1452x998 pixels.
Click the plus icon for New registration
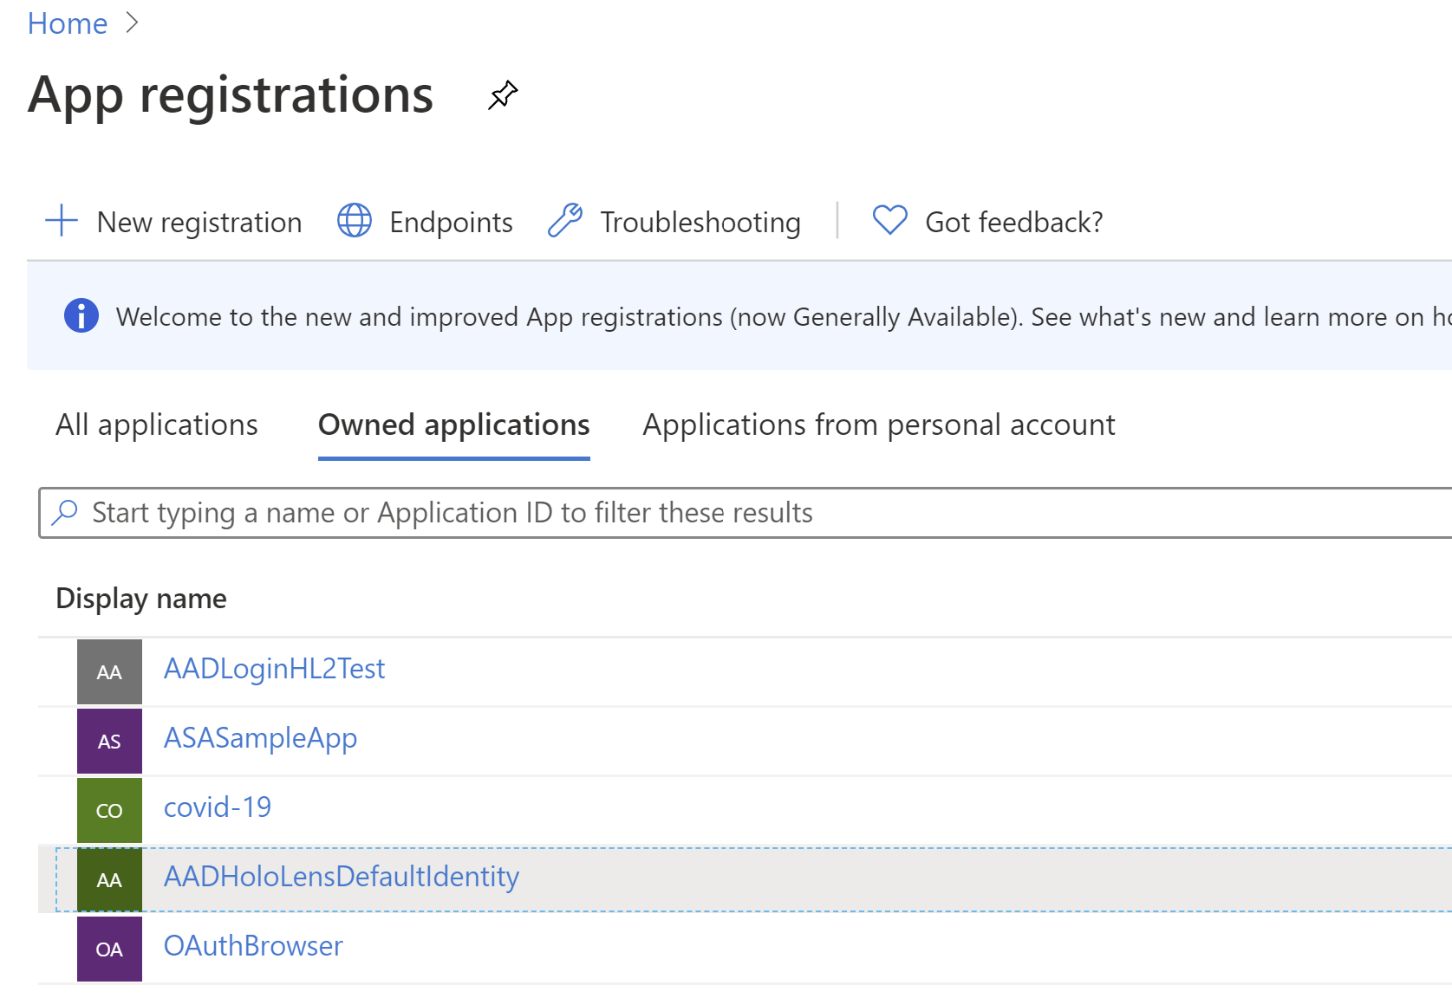point(62,221)
